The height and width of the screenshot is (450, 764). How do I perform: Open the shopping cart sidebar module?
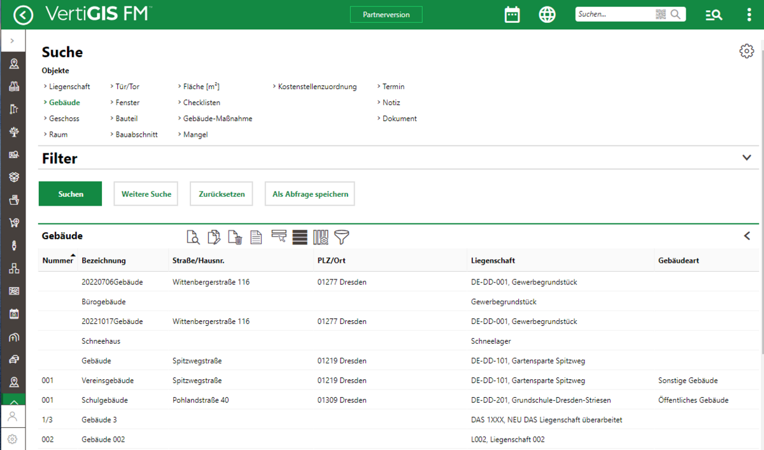coord(13,222)
